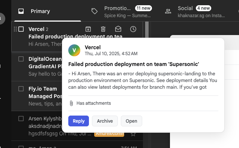Switch to the Social tab
Screen dimensions: 239x148
click(195, 11)
